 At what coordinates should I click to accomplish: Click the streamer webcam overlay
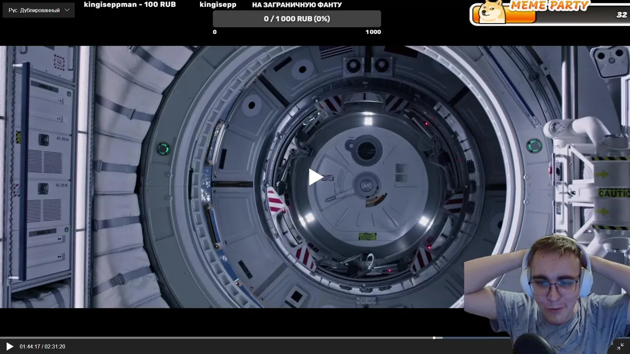coord(546,294)
